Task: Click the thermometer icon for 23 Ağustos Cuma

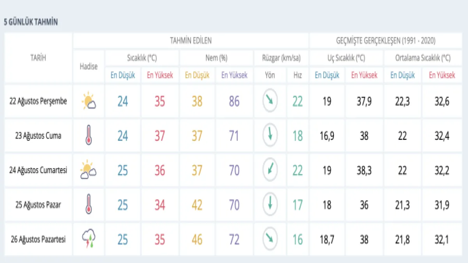Action: point(89,136)
